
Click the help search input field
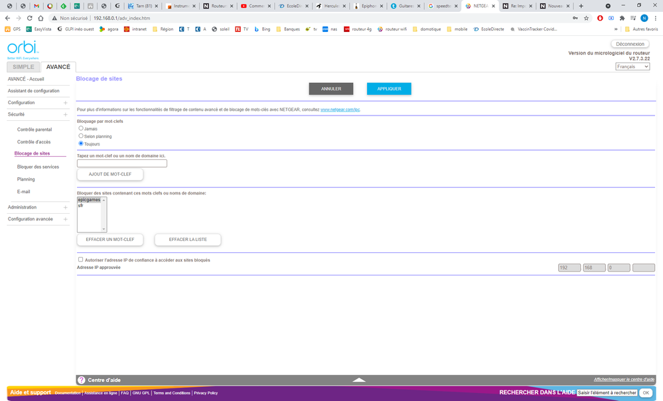click(x=607, y=392)
